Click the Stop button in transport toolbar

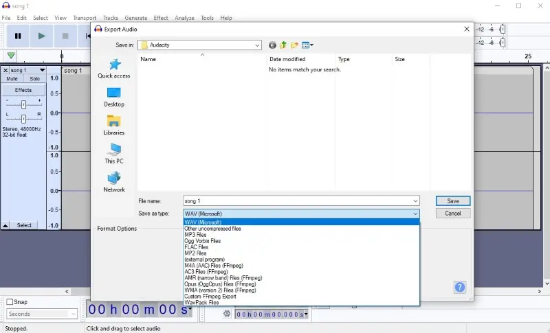coord(65,36)
